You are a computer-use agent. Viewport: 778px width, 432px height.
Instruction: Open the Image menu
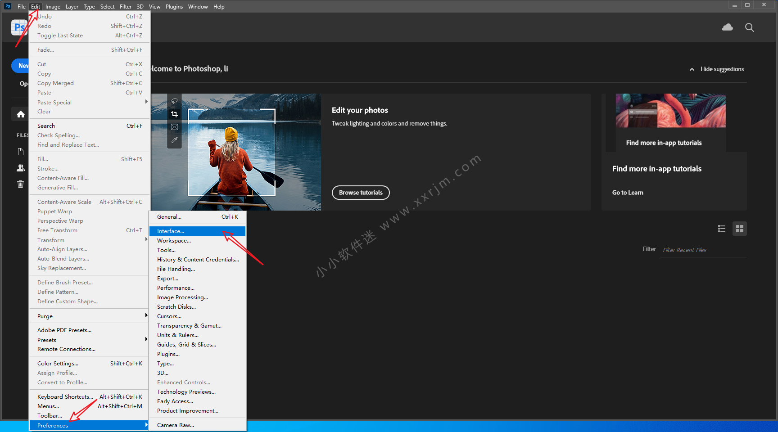tap(53, 6)
